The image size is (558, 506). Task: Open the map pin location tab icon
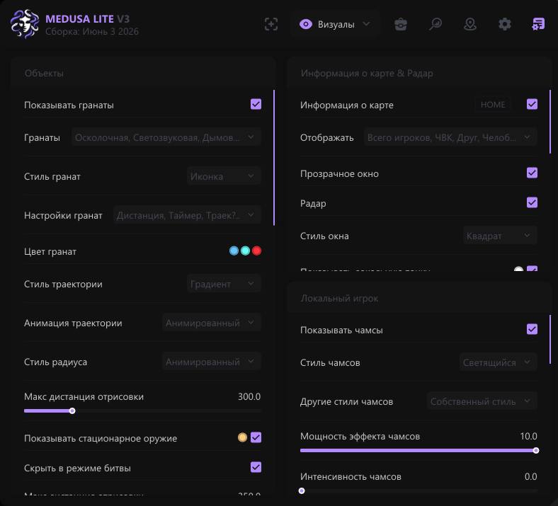coord(470,24)
